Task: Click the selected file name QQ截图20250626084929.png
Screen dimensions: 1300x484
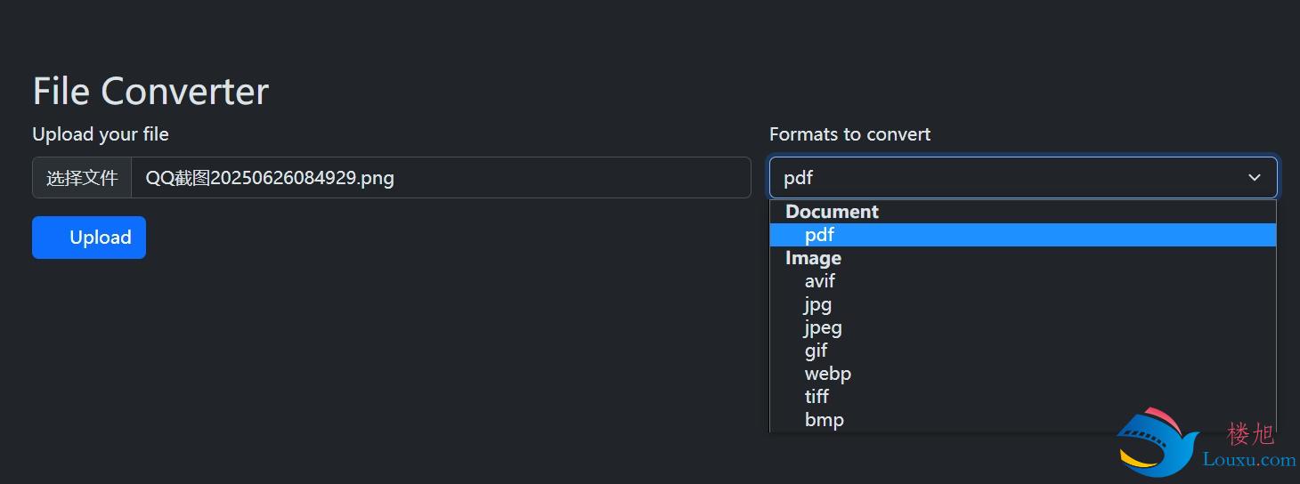Action: (270, 178)
